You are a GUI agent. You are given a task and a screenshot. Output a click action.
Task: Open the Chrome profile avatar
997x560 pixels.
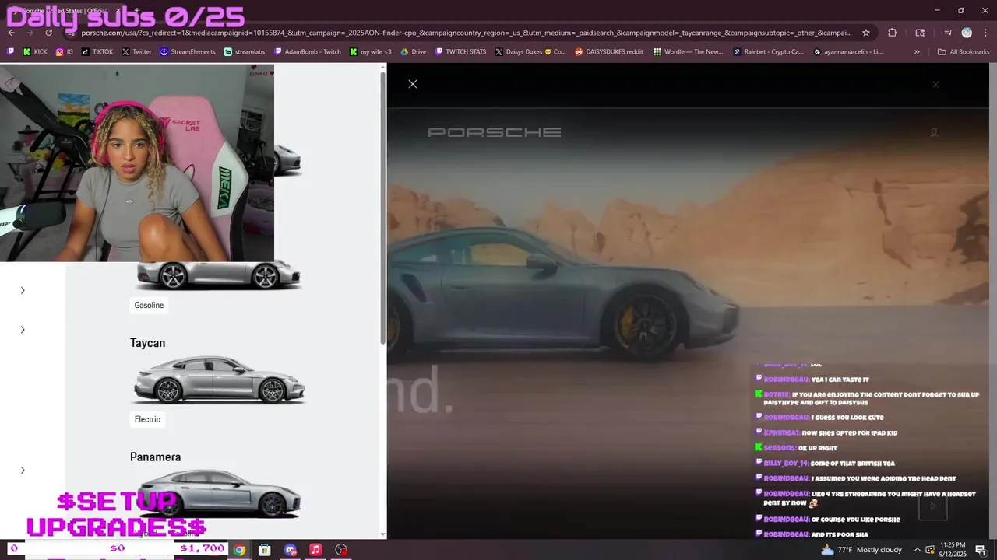click(967, 33)
